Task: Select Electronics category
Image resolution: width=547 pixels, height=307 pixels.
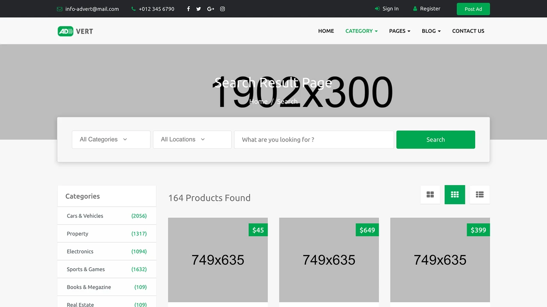Action: point(80,252)
